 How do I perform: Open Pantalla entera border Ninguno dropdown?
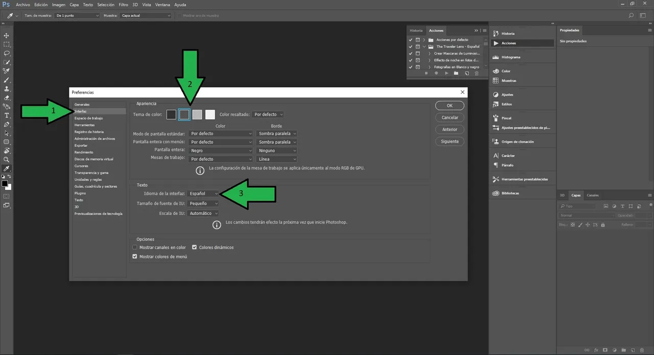[x=277, y=150]
